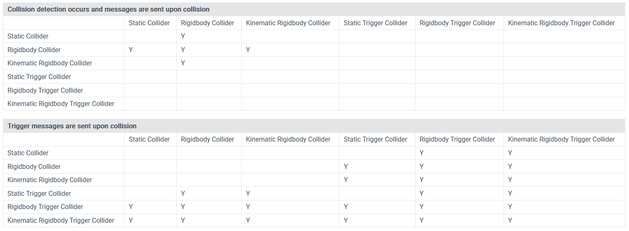629x231 pixels.
Task: Select 'Rigidbody Trigger Collider' column header in collision table
Action: (x=457, y=23)
